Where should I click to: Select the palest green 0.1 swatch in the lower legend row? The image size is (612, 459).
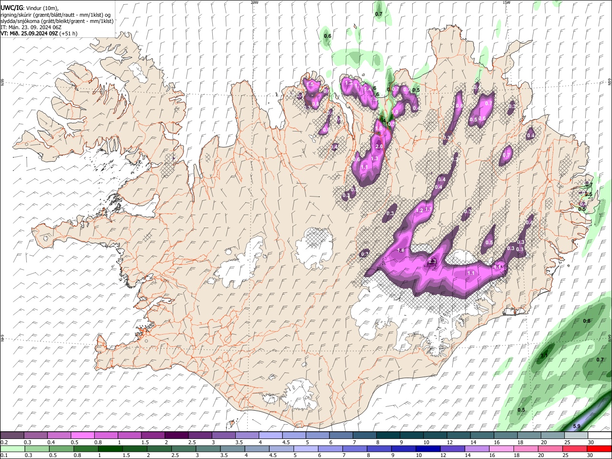pos(12,448)
